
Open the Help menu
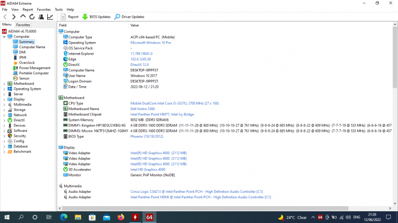[71, 9]
